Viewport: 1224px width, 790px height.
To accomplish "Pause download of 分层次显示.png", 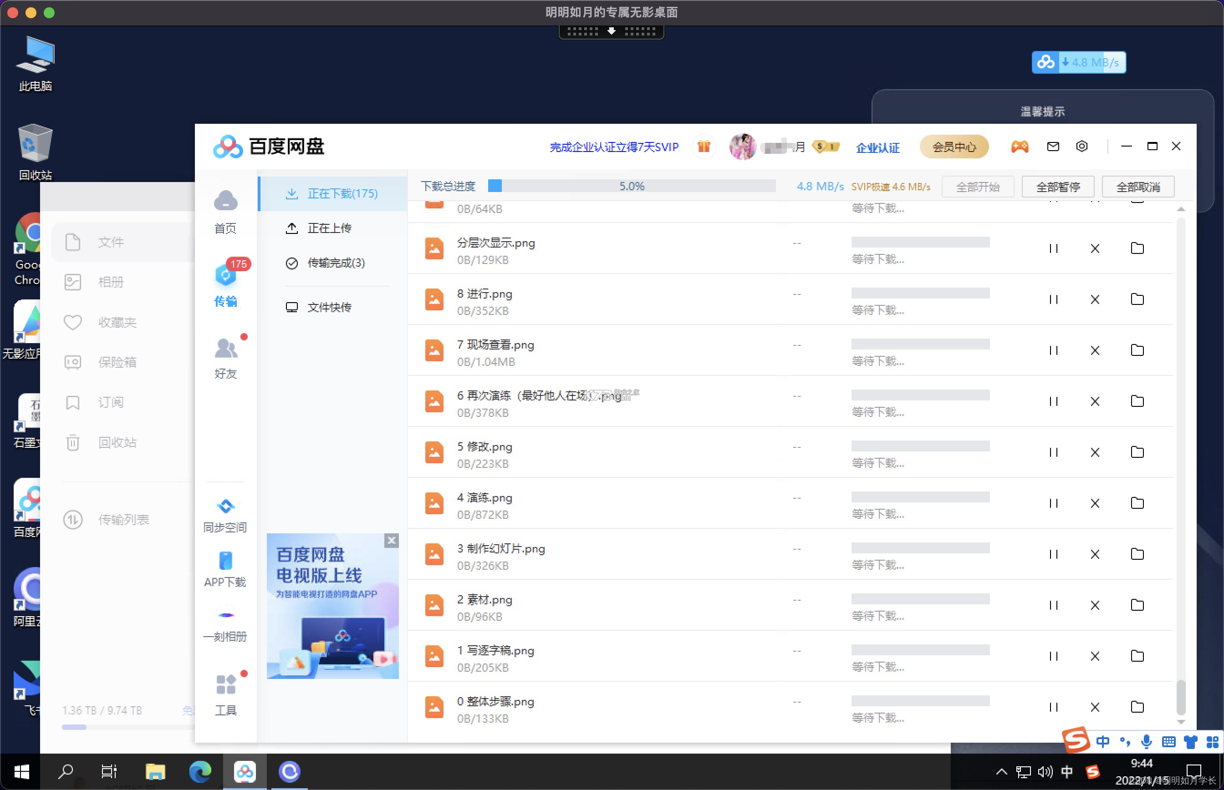I will tap(1053, 249).
